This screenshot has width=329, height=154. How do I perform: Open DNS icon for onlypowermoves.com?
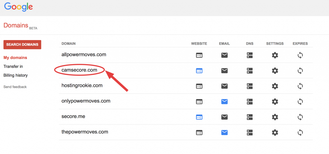point(250,102)
